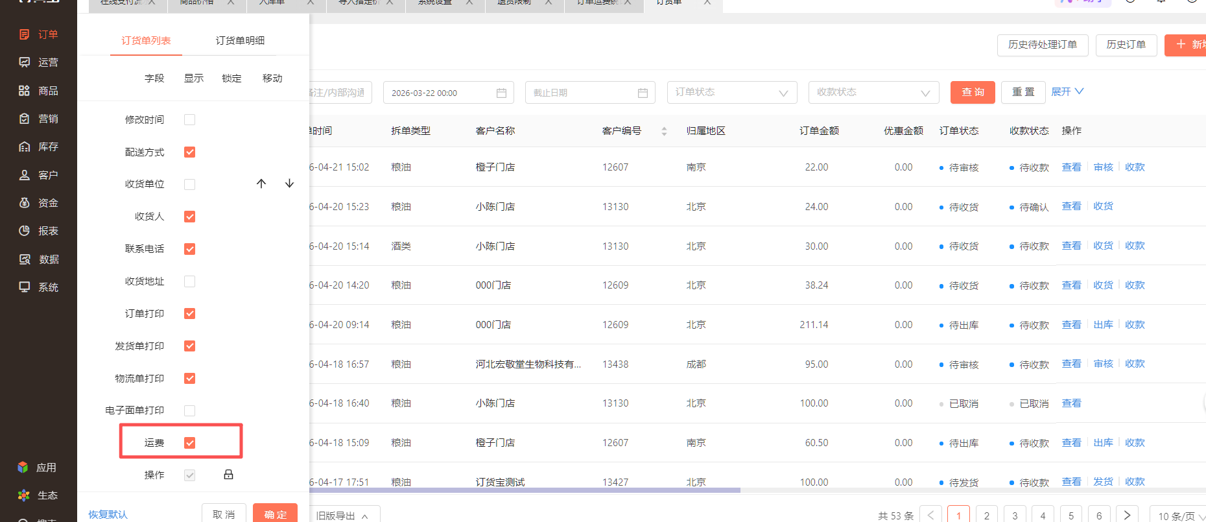Image resolution: width=1206 pixels, height=522 pixels.
Task: Open the 报表 sidebar icon
Action: [25, 231]
